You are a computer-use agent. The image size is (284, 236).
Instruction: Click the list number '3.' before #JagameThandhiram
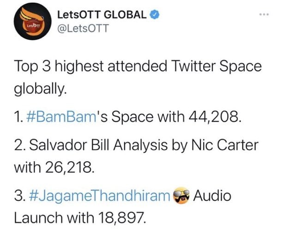[20, 196]
